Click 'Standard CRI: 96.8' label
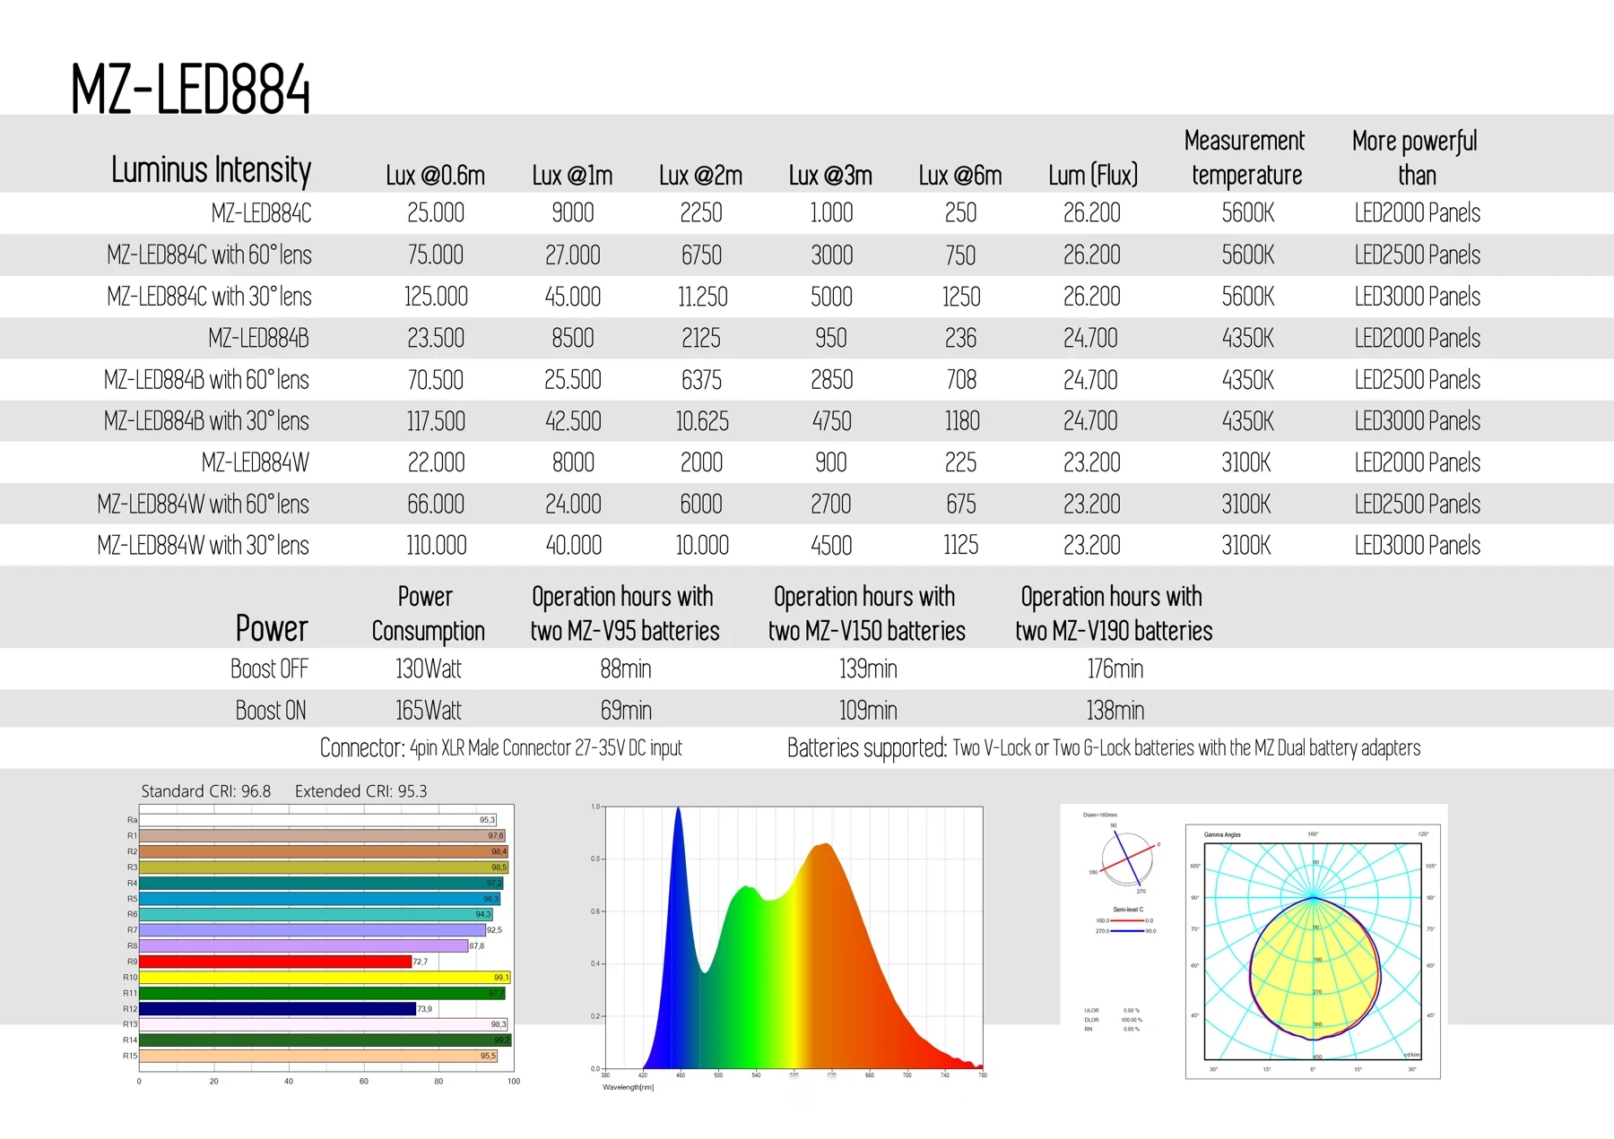This screenshot has width=1614, height=1139. tap(205, 791)
